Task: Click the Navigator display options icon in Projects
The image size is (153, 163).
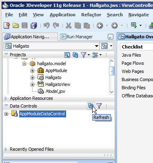Action: tap(67, 55)
